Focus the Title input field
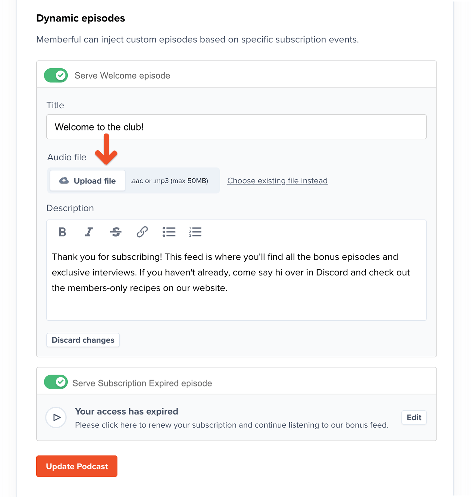This screenshot has height=497, width=471. pos(236,127)
